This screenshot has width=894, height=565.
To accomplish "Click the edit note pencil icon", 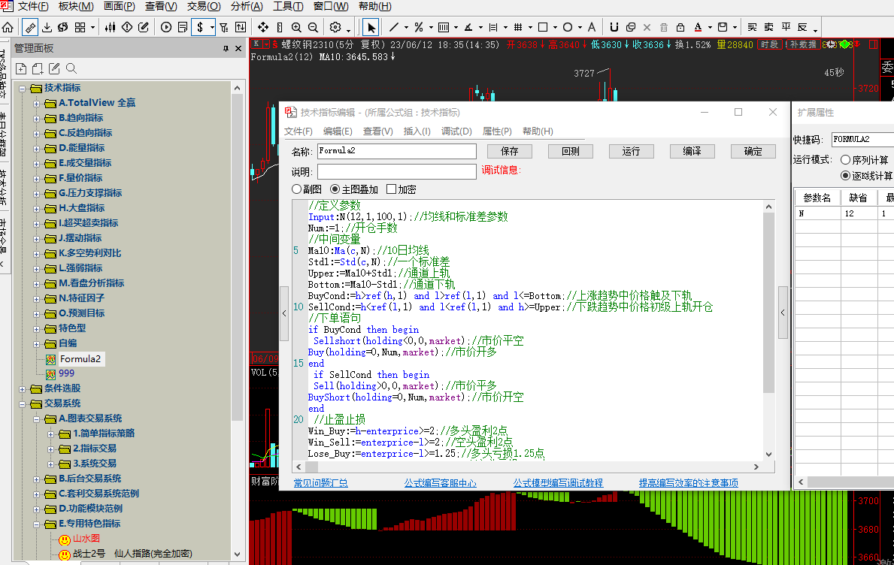I will [144, 27].
